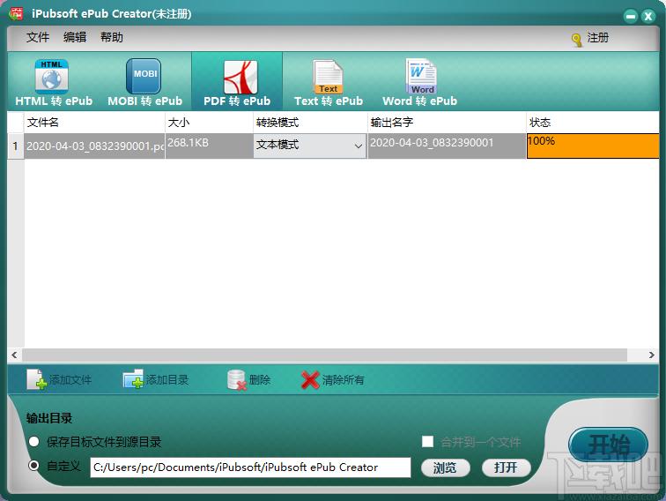Select the Custom (自定义) output radio button
Image resolution: width=666 pixels, height=501 pixels.
tap(34, 466)
